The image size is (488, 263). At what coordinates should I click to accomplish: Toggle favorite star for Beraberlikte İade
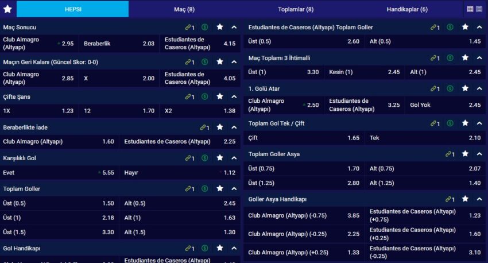tap(220, 127)
